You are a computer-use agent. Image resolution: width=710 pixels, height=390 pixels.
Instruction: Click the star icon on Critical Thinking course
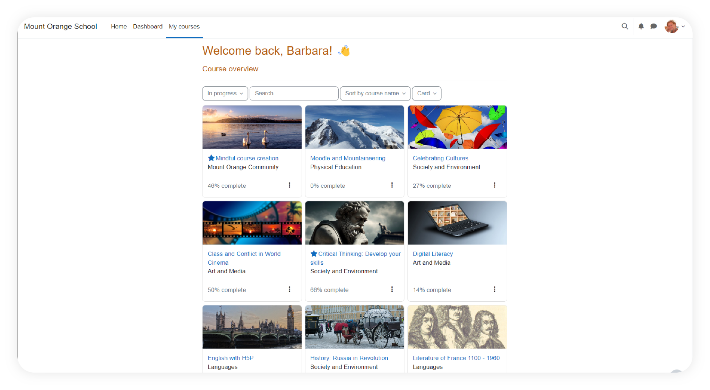point(313,254)
